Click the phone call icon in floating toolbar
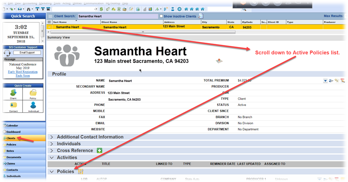348x182 pixels. pyautogui.click(x=254, y=2)
